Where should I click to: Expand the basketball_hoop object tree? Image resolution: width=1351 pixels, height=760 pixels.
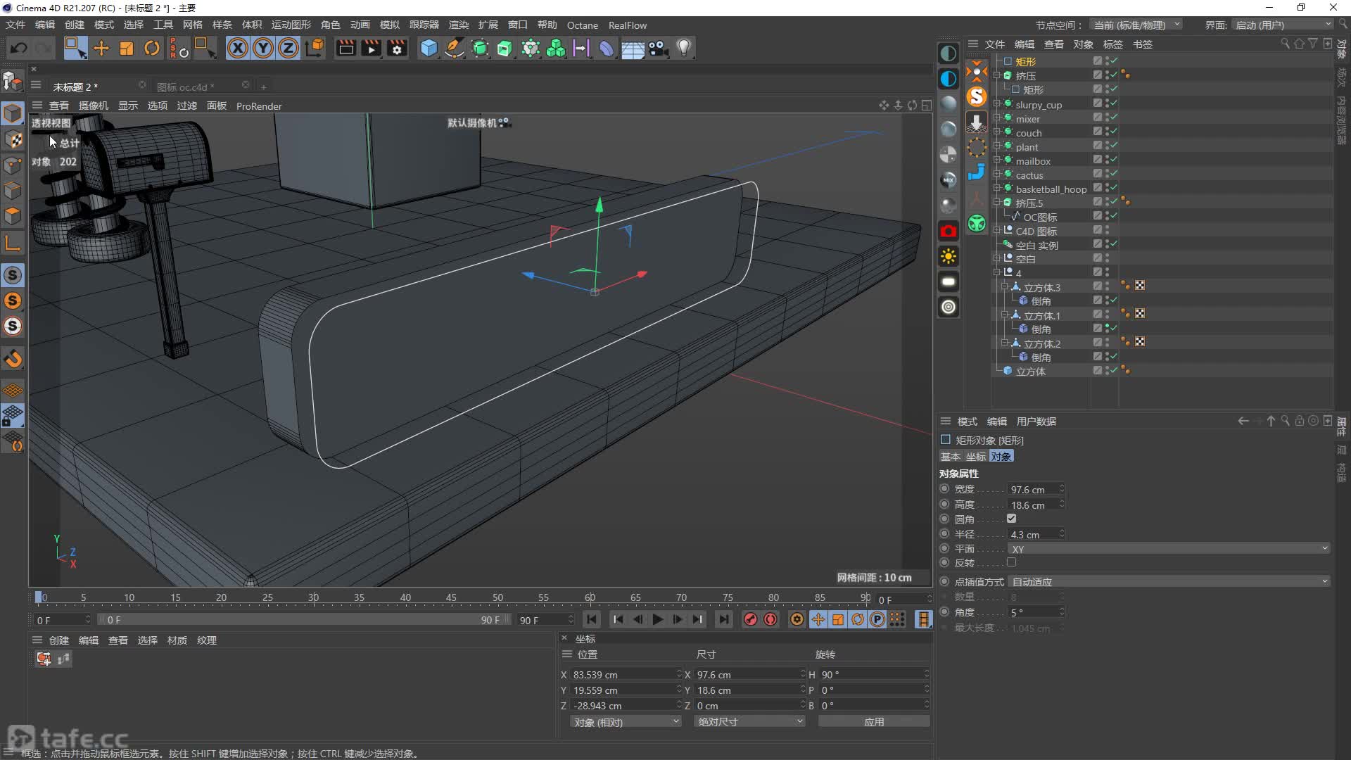point(997,189)
